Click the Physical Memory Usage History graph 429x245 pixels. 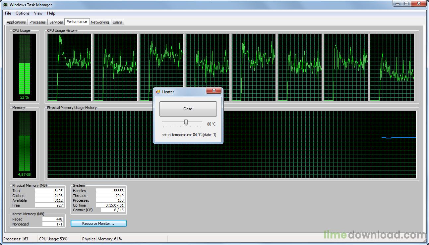click(x=232, y=145)
